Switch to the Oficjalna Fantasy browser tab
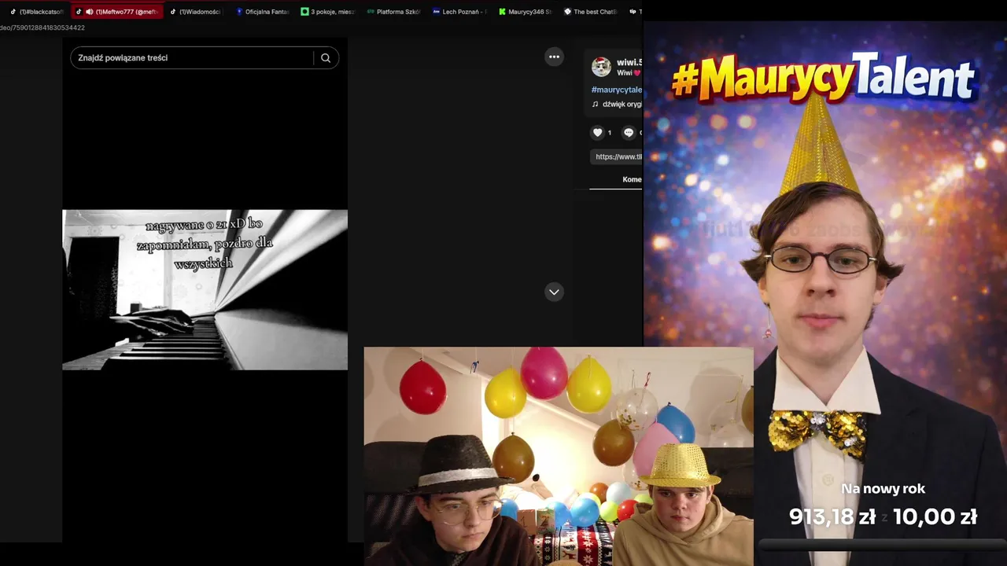Screen dimensions: 1007x566 click(262, 12)
